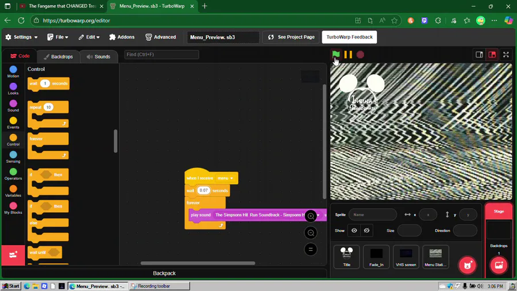Refresh the browser page
The width and height of the screenshot is (517, 291).
point(21,21)
